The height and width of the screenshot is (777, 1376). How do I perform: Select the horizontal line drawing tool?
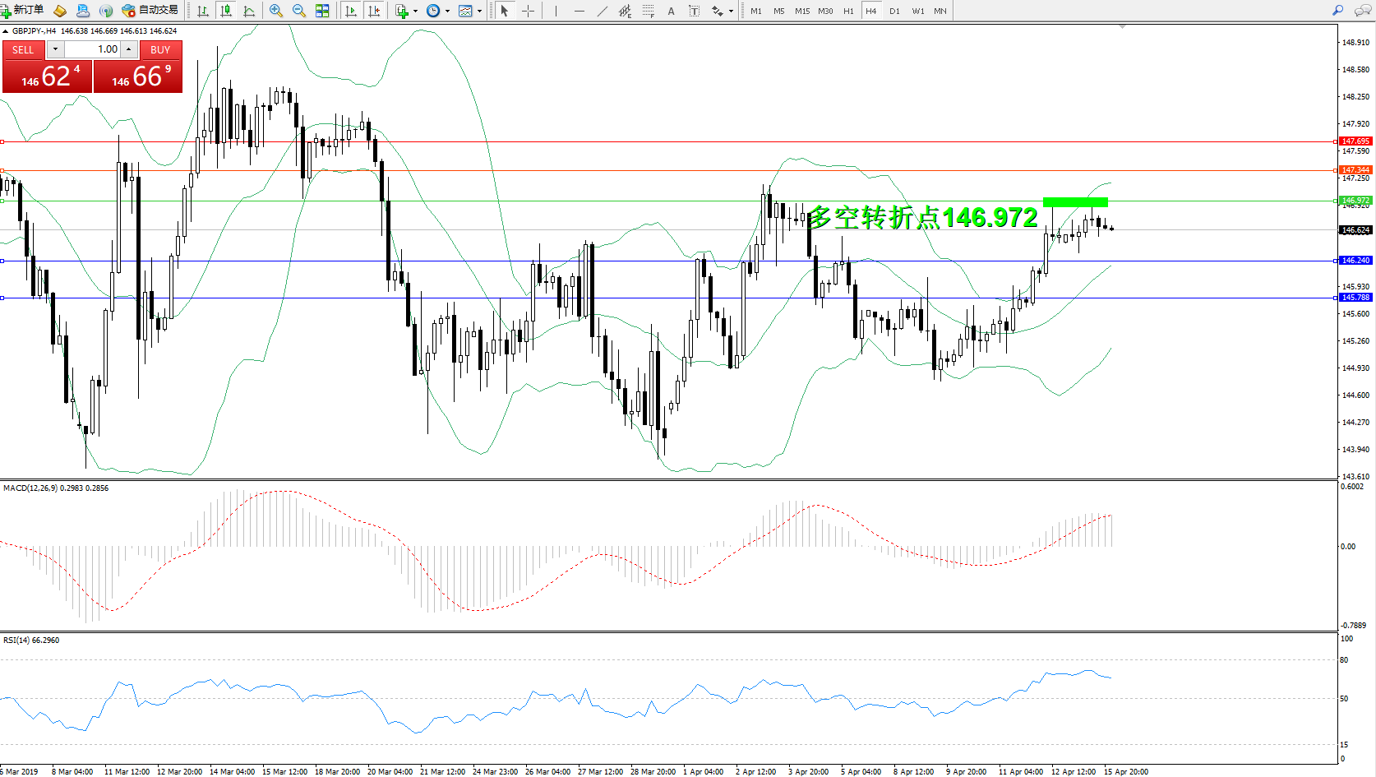point(579,11)
